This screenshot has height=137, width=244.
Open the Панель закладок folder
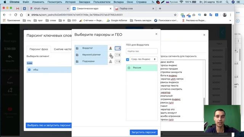click(x=141, y=20)
